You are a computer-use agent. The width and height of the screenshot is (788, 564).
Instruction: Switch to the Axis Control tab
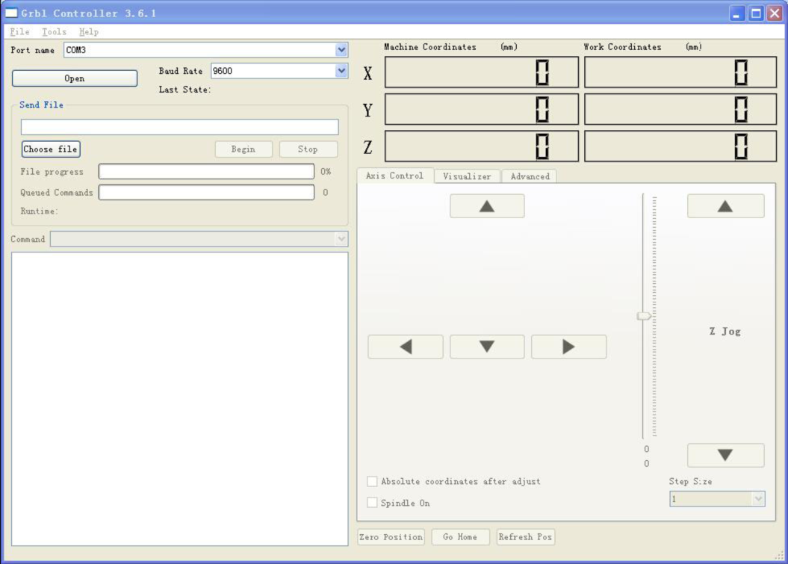[395, 176]
